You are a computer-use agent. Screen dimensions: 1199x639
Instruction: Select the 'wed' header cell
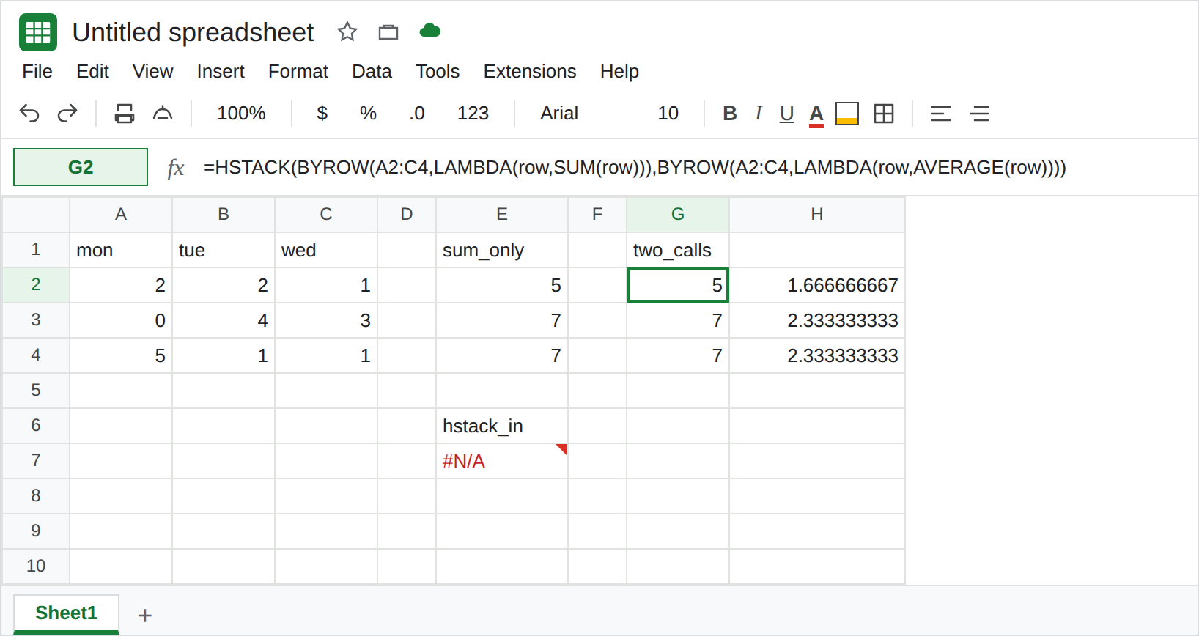326,250
